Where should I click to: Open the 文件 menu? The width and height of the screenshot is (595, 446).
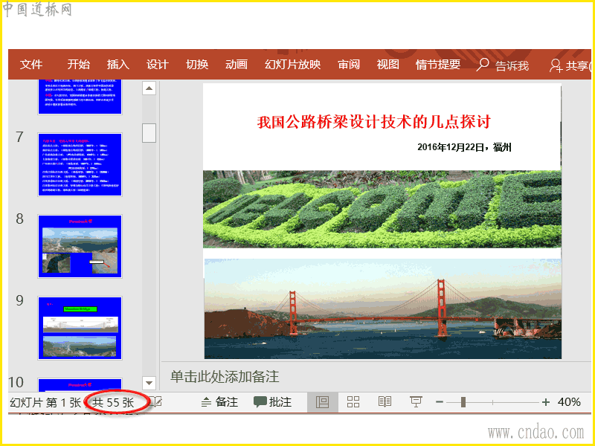pos(31,65)
